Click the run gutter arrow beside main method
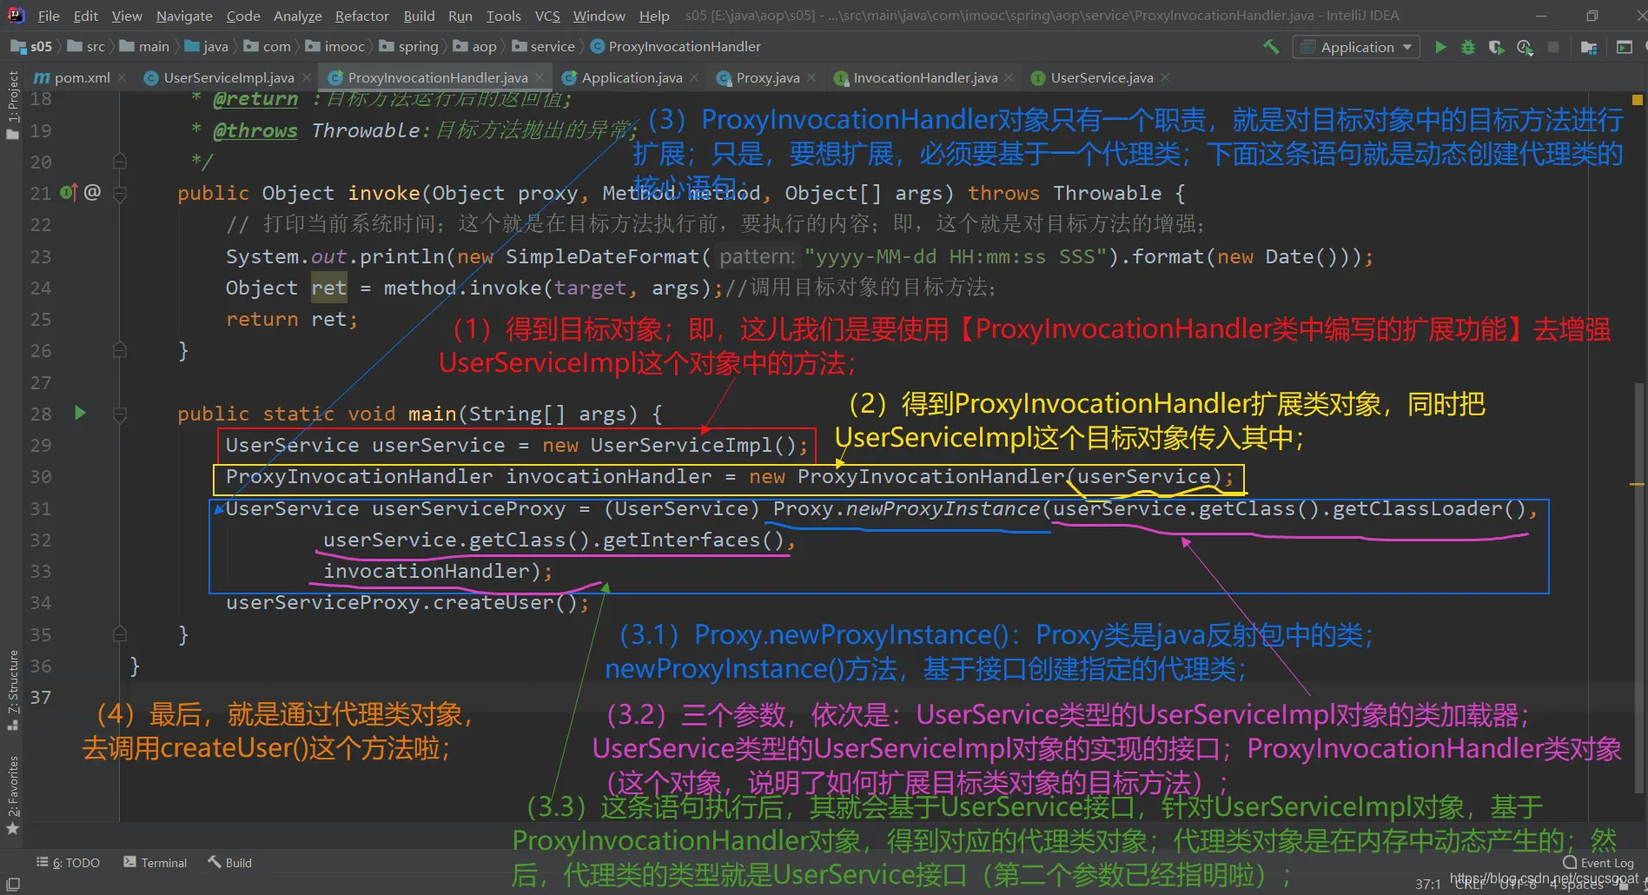 tap(80, 413)
